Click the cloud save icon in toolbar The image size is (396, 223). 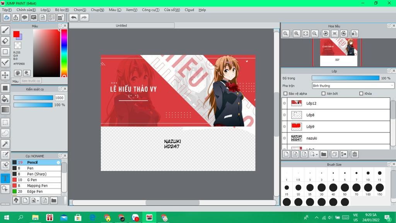(7, 17)
